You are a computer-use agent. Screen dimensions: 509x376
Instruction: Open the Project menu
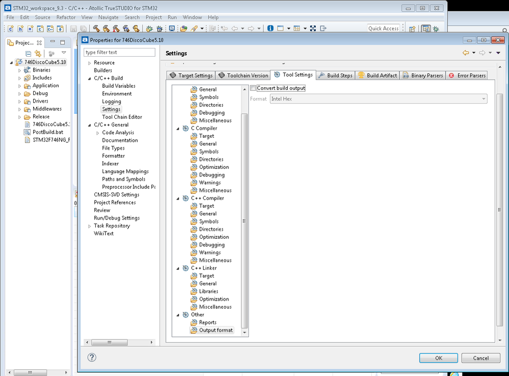pos(154,17)
